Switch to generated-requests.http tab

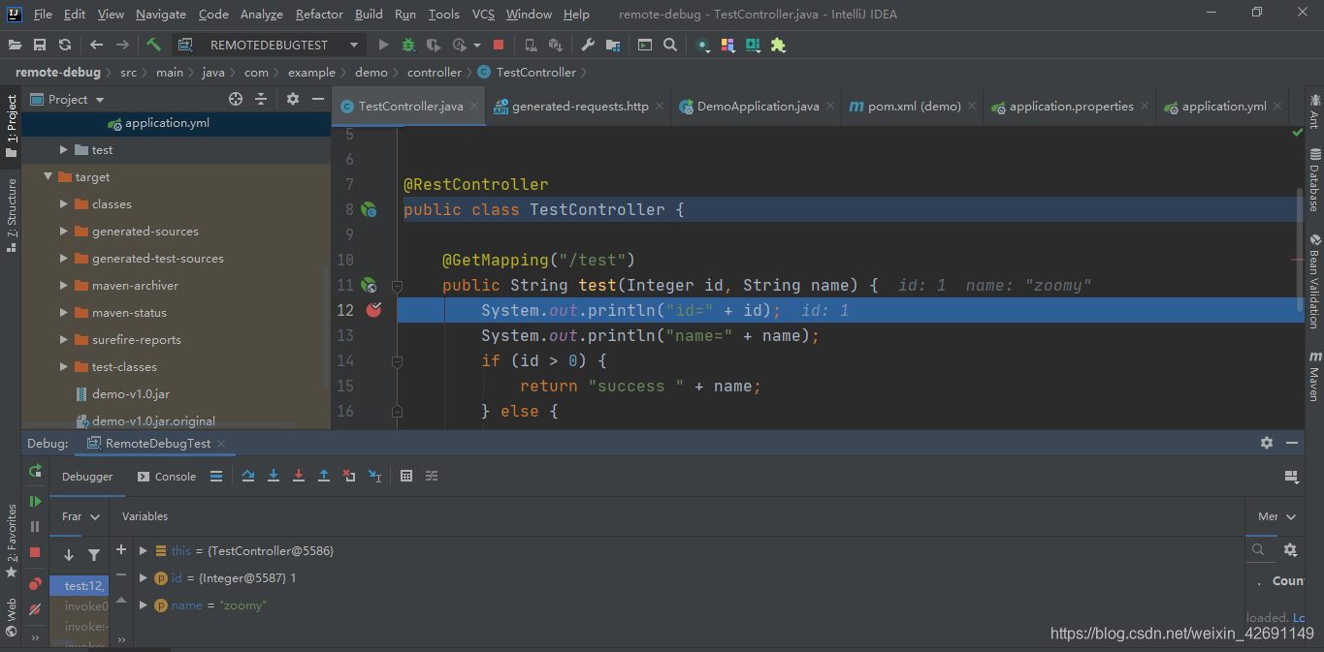[578, 107]
